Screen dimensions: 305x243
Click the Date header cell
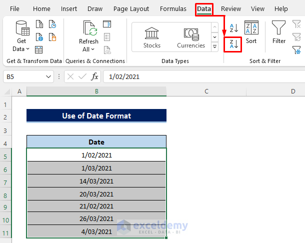pyautogui.click(x=96, y=142)
